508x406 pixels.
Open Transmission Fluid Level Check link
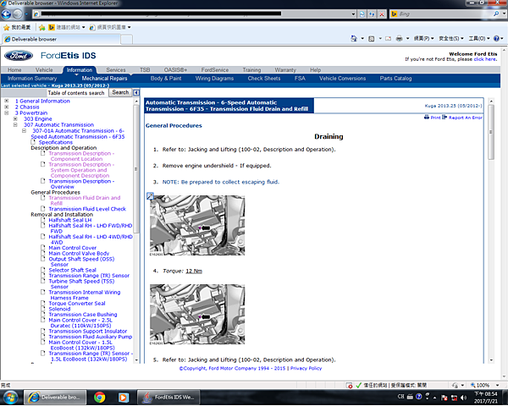(87, 209)
